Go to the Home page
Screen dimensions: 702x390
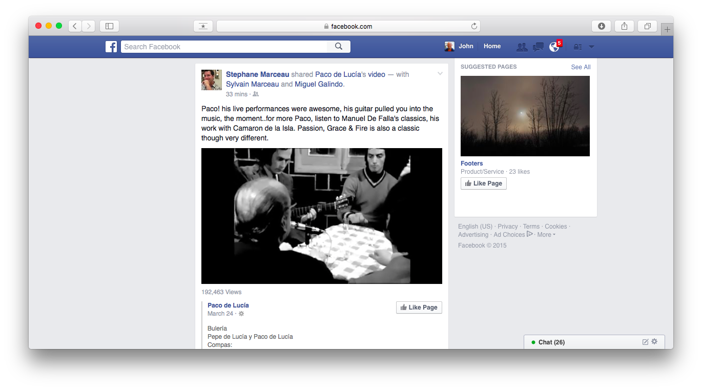492,46
